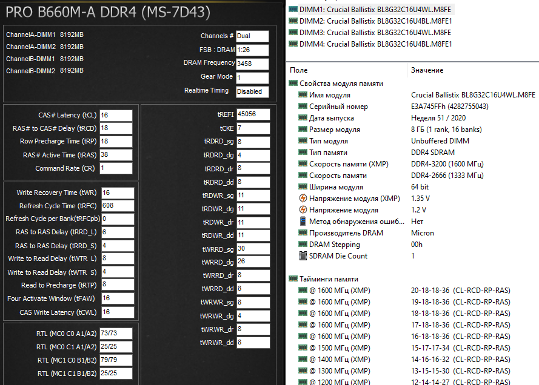Click the RAS# Active Time (tRAS) field

116,155
